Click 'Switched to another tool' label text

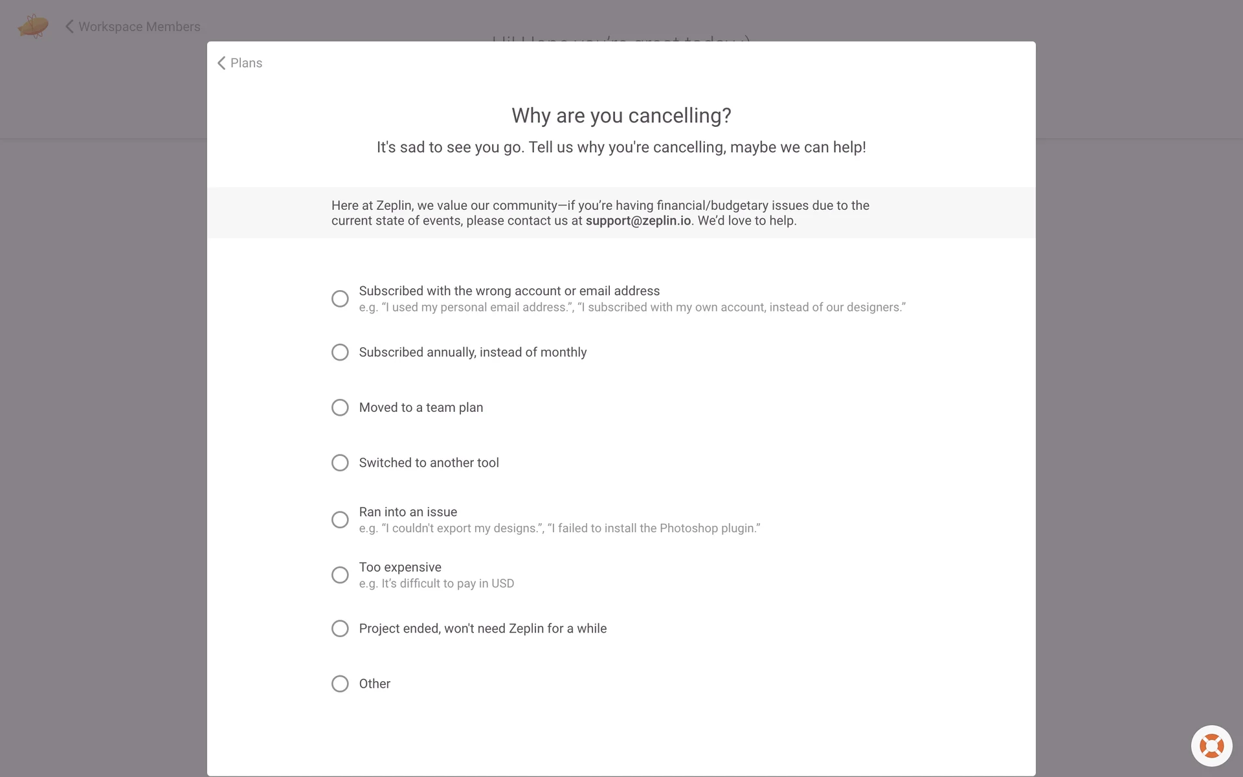pyautogui.click(x=429, y=463)
